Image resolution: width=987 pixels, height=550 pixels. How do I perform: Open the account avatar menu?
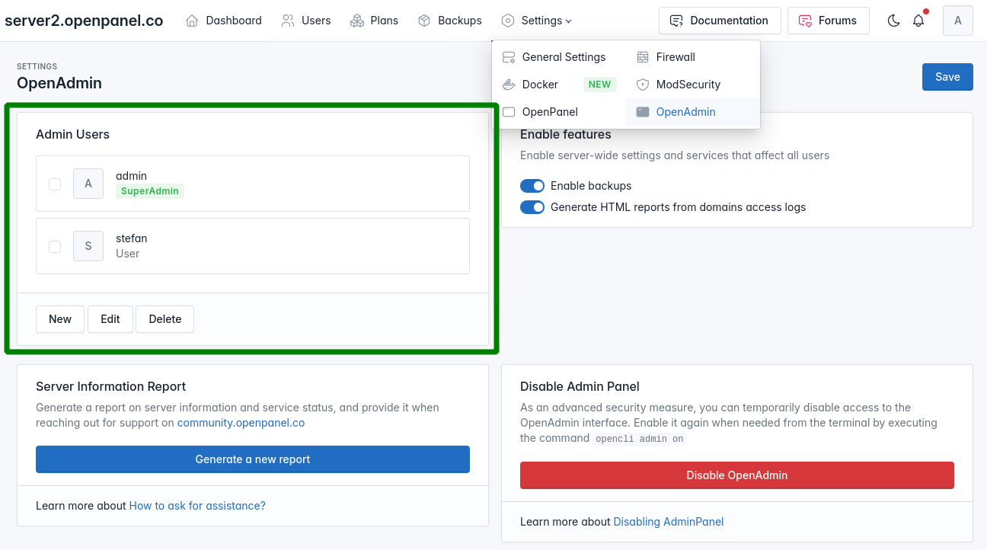coord(957,21)
